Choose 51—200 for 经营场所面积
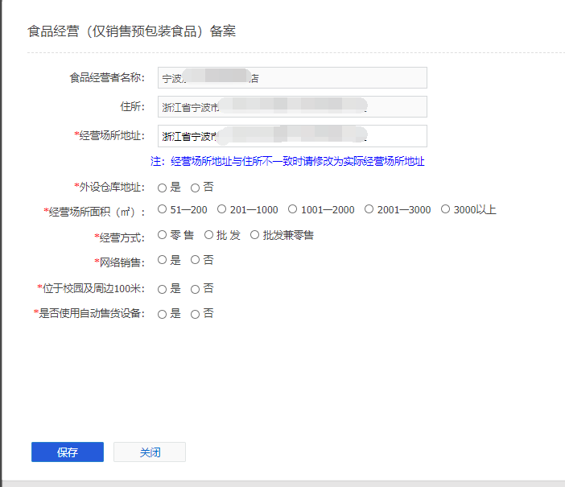This screenshot has height=487, width=565. (163, 209)
